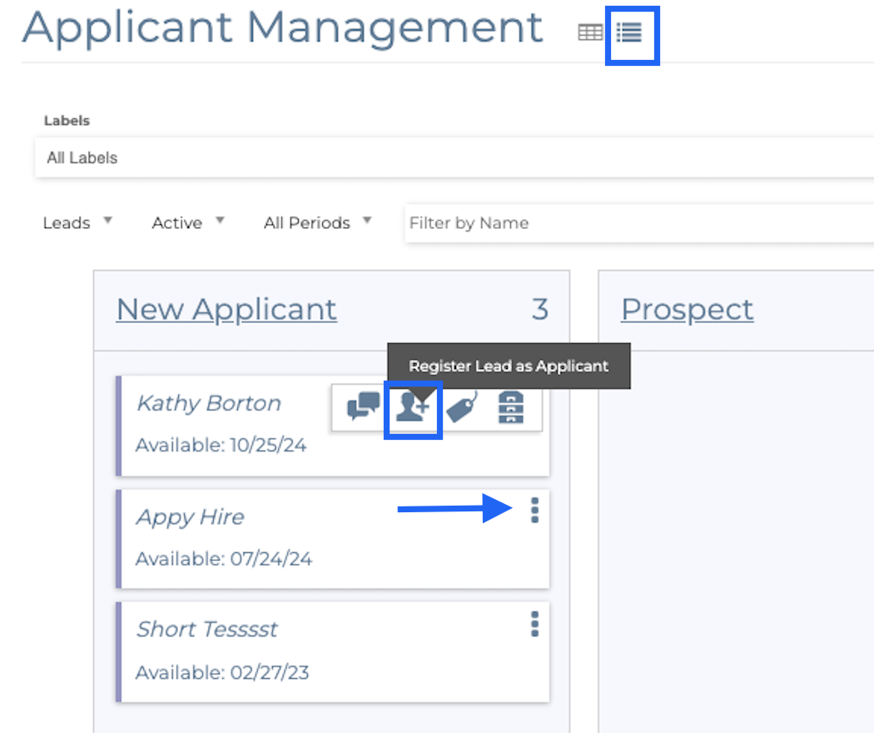Expand the Leads dropdown filter
This screenshot has height=733, width=874.
pos(77,222)
